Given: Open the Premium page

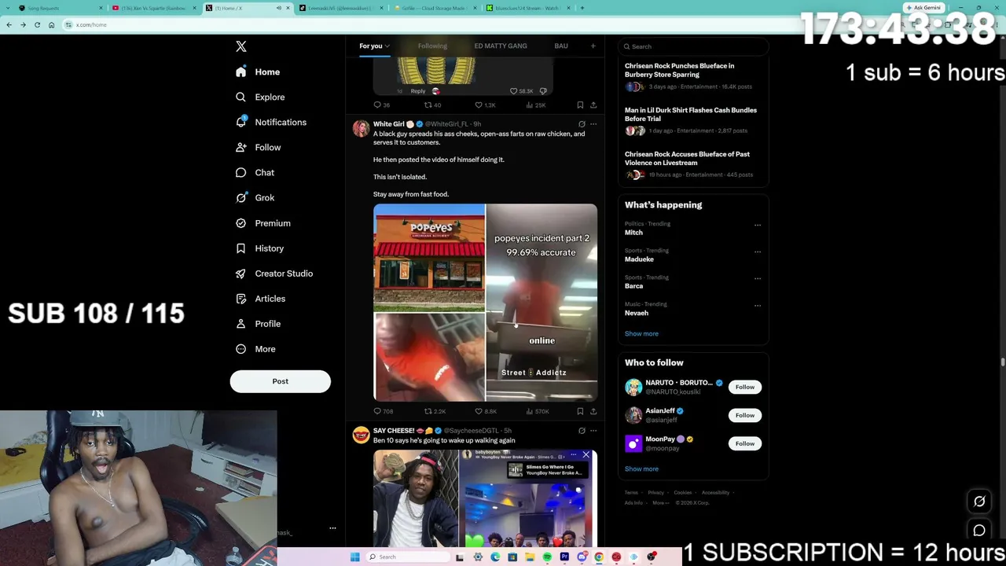Looking at the screenshot, I should click(x=263, y=222).
